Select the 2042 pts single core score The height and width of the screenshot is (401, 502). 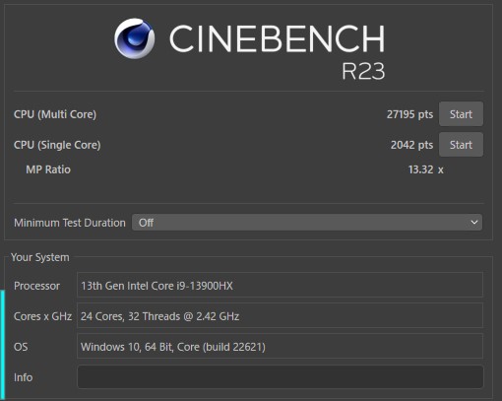click(411, 145)
